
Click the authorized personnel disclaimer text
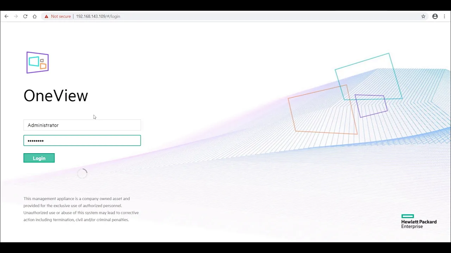pyautogui.click(x=81, y=209)
